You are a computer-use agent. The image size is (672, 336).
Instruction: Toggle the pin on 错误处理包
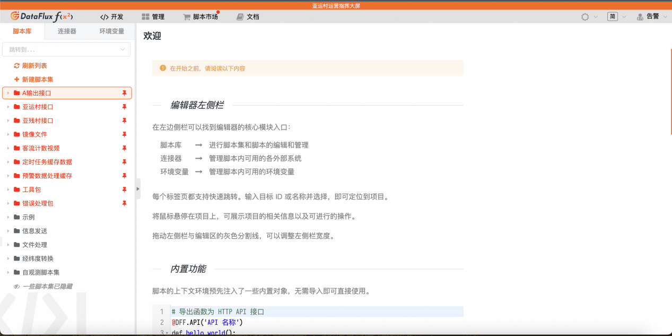(125, 203)
